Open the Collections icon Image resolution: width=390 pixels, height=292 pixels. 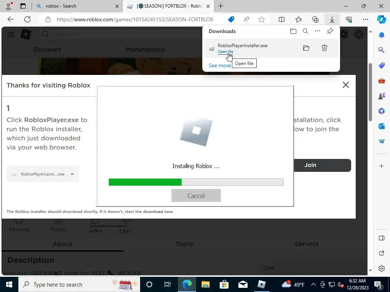pos(315,19)
